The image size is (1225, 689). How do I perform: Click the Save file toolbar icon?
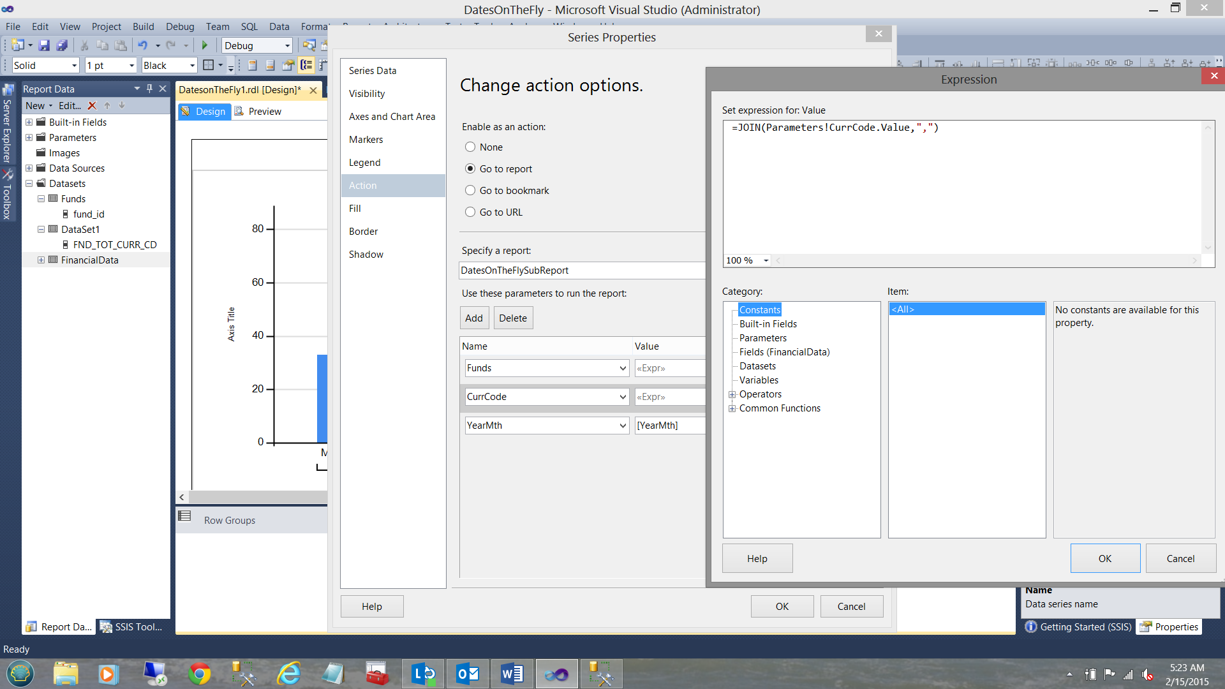tap(44, 45)
